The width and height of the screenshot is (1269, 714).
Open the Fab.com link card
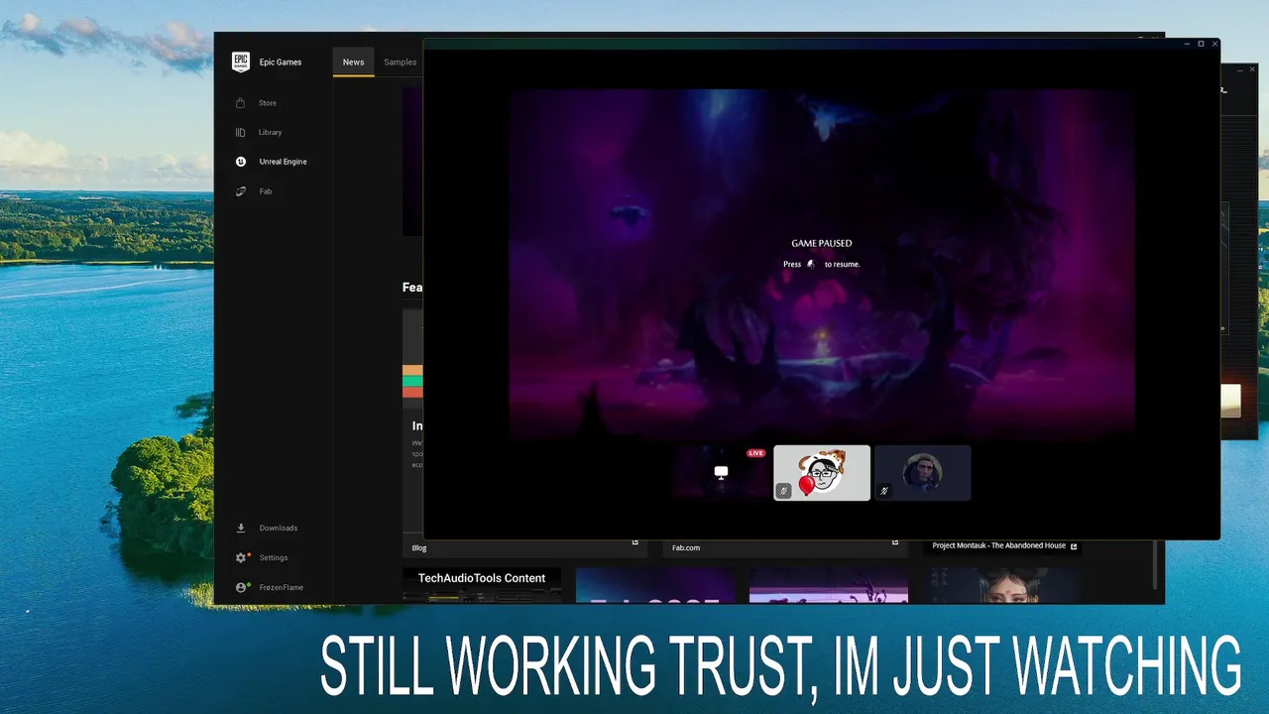[x=785, y=547]
